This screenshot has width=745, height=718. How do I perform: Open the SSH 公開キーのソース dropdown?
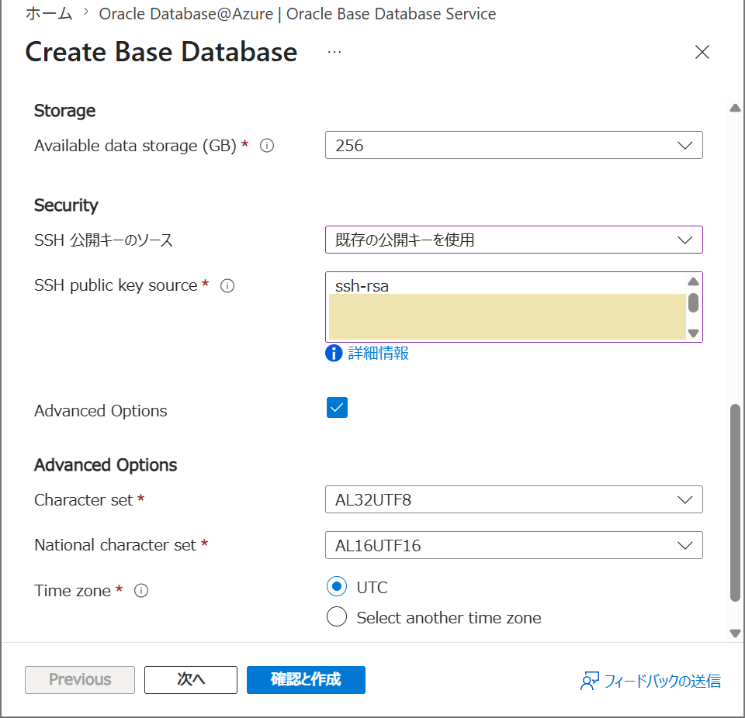click(514, 240)
